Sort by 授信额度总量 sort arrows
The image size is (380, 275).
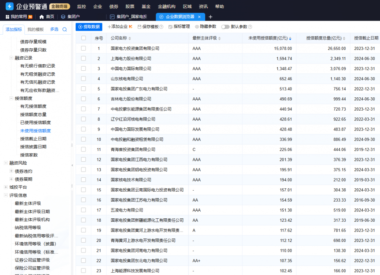tap(344, 38)
